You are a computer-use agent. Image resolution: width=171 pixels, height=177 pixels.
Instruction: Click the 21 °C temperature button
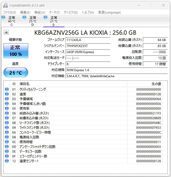(x=16, y=73)
